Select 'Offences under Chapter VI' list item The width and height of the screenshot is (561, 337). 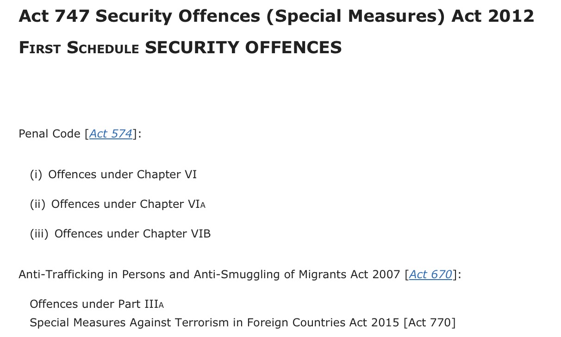coord(123,175)
